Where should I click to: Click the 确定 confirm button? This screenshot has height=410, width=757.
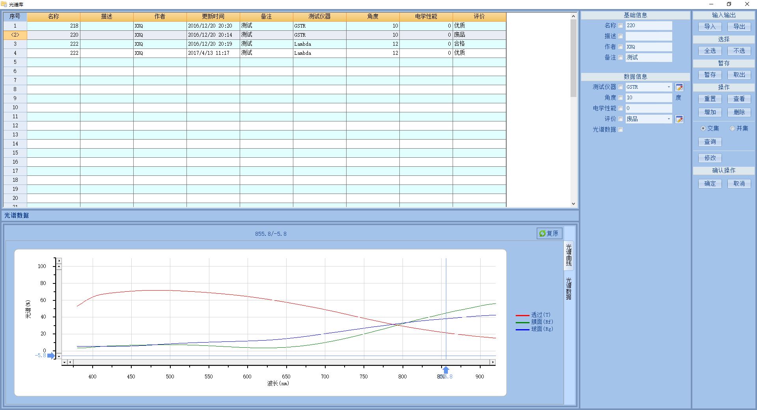[x=710, y=184]
